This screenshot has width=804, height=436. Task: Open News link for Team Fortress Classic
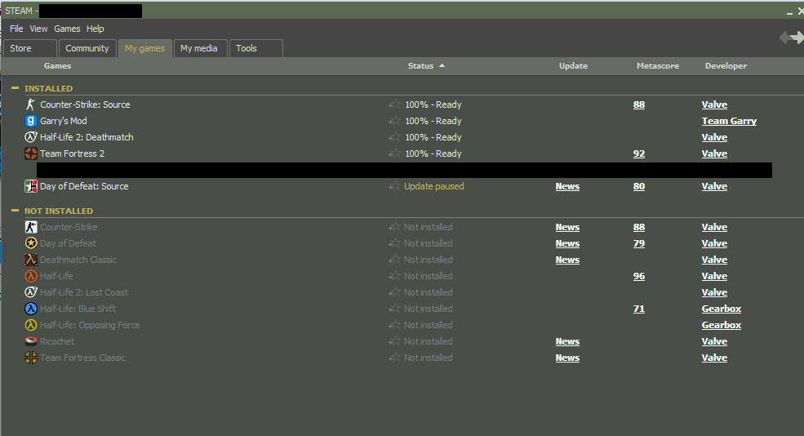coord(567,358)
